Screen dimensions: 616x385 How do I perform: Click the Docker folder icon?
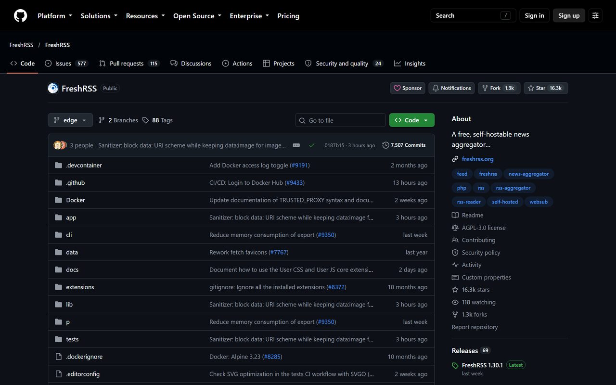pyautogui.click(x=59, y=200)
